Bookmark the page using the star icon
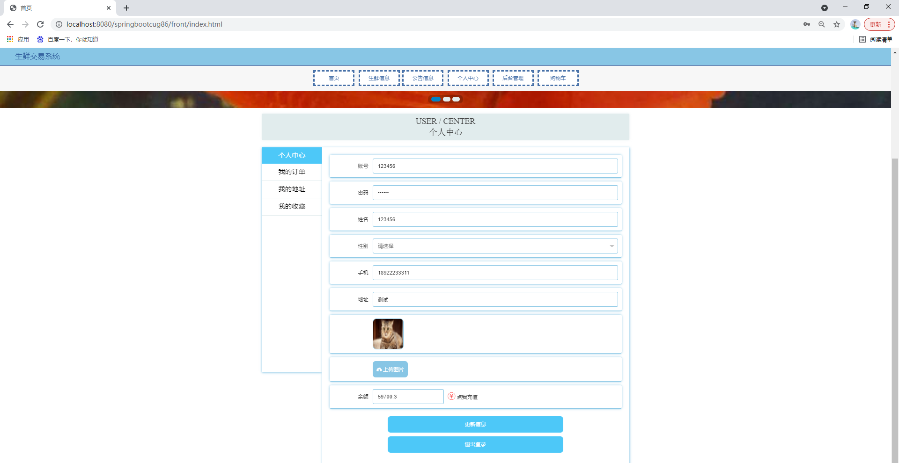 837,24
